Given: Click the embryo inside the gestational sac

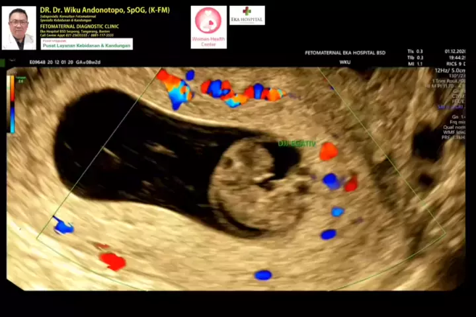Looking at the screenshot, I should click(251, 183).
